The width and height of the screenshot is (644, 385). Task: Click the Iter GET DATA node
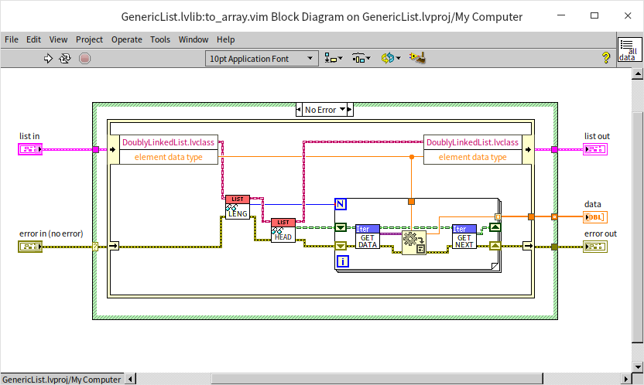click(x=367, y=237)
